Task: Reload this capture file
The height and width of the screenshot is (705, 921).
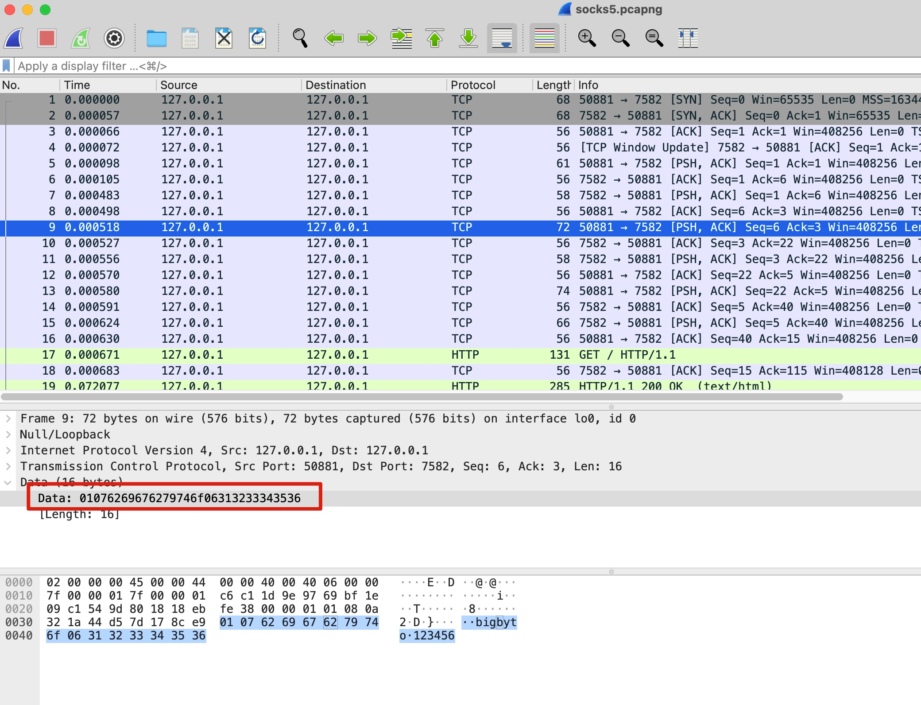Action: pos(257,39)
